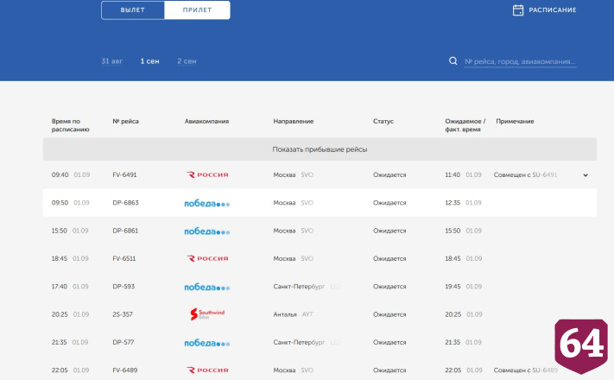614x380 pixels.
Task: Select flight number FV-6491
Action: coord(124,174)
